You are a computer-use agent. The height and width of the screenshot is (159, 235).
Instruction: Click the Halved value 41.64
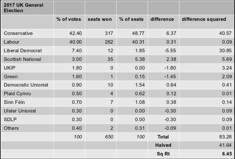(x=226, y=145)
